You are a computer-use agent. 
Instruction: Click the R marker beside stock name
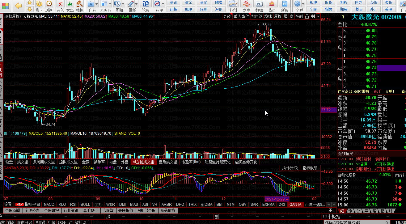(342, 17)
